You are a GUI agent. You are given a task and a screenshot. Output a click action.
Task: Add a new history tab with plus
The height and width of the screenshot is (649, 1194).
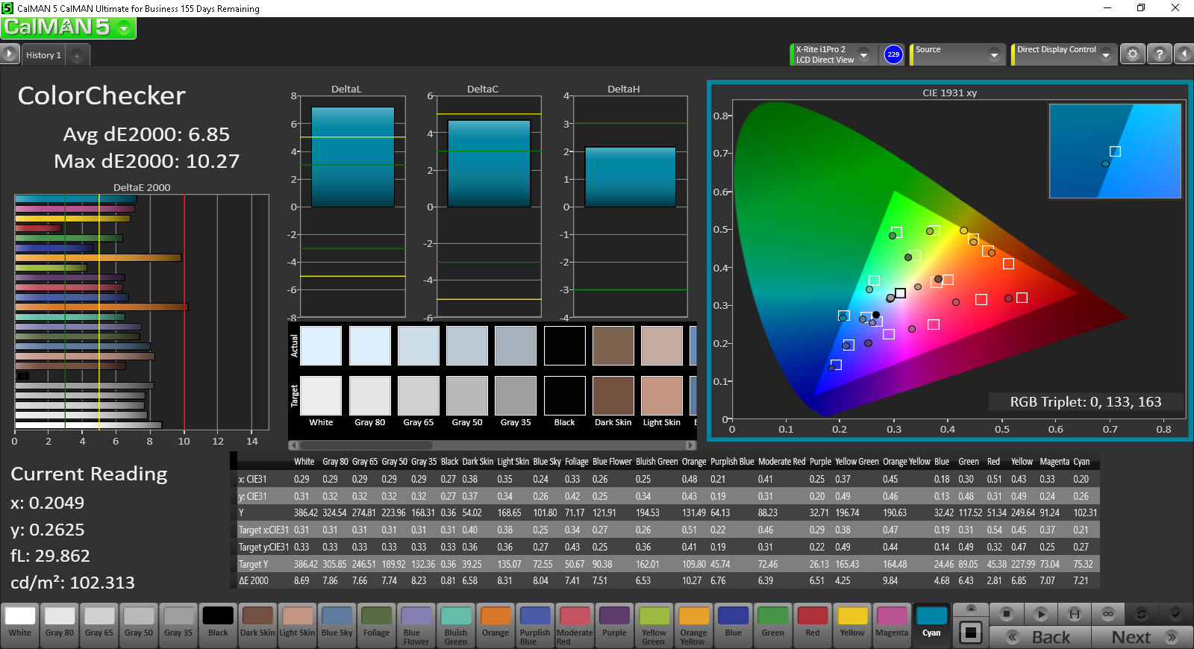pos(77,55)
